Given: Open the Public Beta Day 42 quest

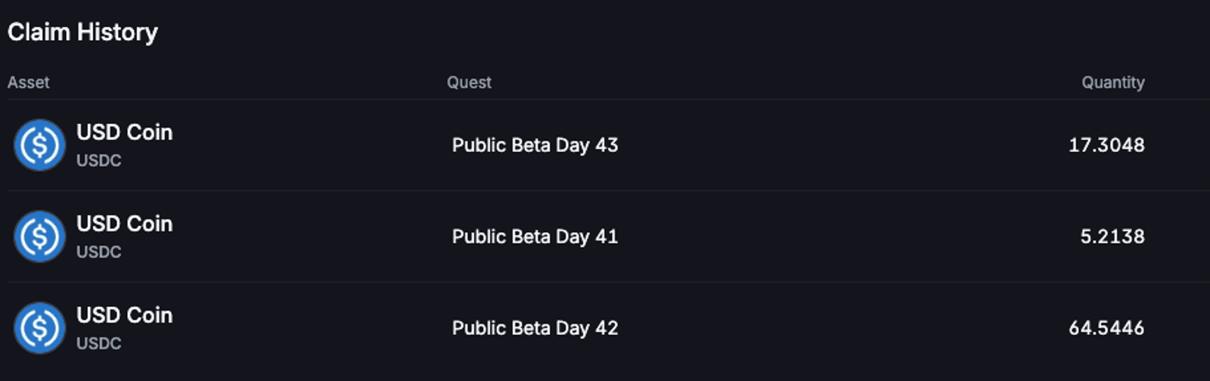Looking at the screenshot, I should [x=535, y=328].
